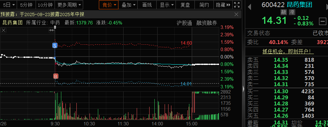Open the 抓住机会，即刻开户 link
Viewport: 328px width, 127px height.
pos(288,51)
